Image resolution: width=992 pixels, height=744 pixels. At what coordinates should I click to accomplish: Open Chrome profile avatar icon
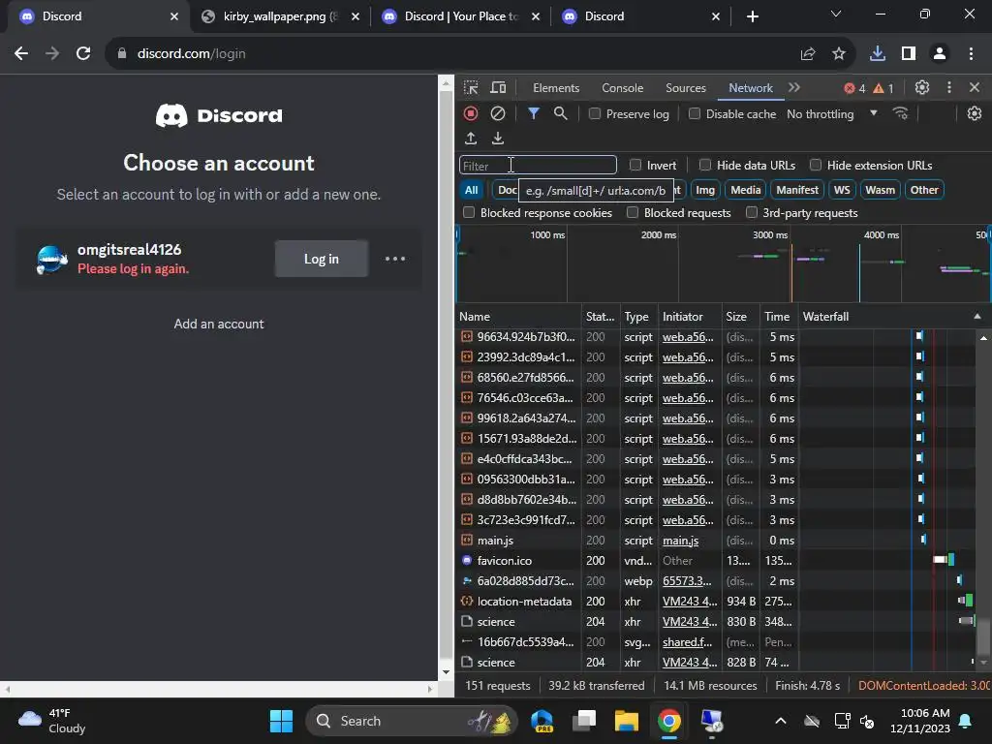click(x=940, y=54)
